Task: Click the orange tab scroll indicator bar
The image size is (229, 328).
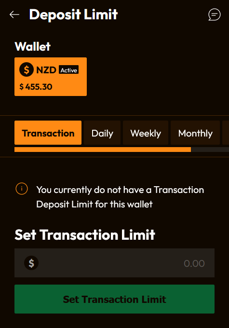Action: point(103,150)
